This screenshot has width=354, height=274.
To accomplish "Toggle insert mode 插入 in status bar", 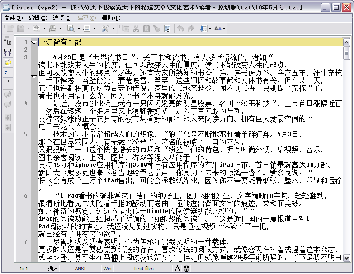I will click(x=53, y=269).
